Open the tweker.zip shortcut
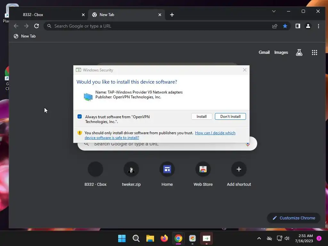The width and height of the screenshot is (328, 246). click(x=131, y=175)
